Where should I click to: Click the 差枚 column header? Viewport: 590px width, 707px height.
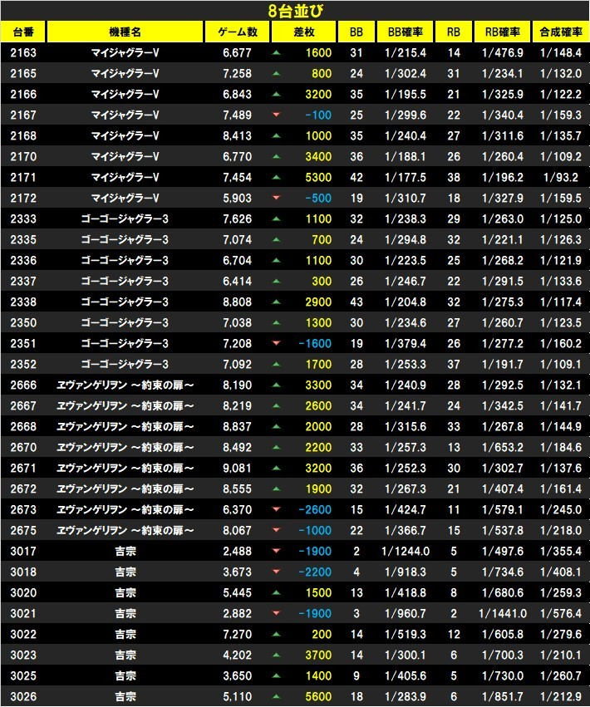click(304, 32)
